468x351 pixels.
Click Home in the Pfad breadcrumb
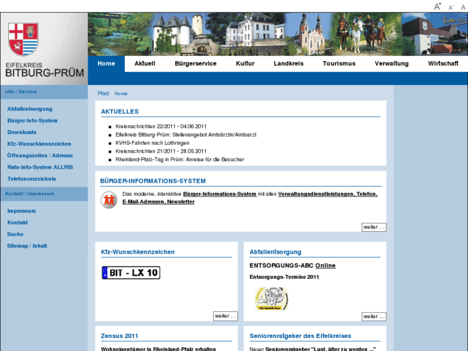(x=121, y=94)
